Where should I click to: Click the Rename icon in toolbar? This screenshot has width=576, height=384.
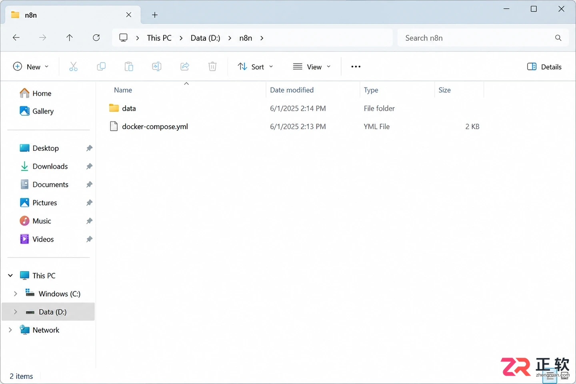[x=157, y=67]
